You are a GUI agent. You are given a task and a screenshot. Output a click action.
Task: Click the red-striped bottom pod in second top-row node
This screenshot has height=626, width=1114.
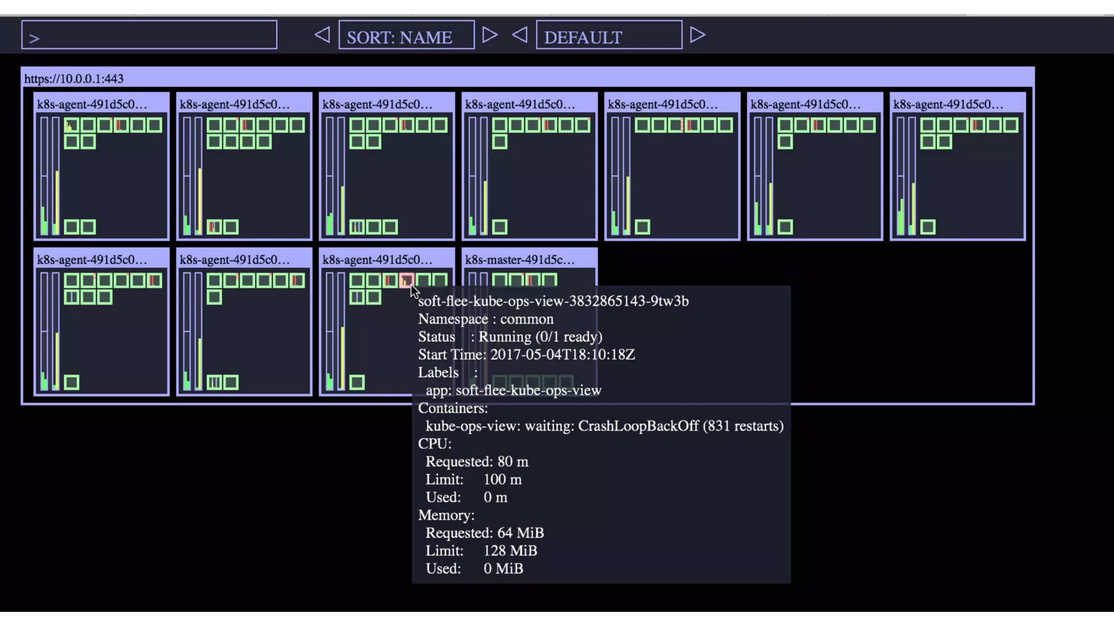(214, 227)
